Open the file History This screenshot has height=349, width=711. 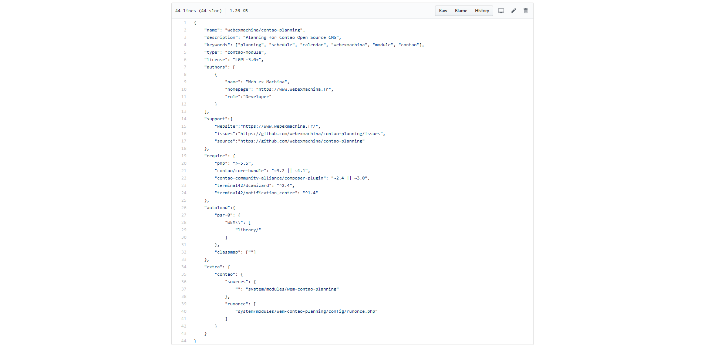click(482, 11)
